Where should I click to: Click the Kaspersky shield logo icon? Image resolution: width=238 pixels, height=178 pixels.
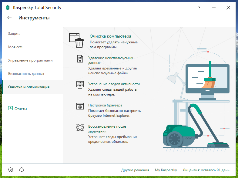8,8
